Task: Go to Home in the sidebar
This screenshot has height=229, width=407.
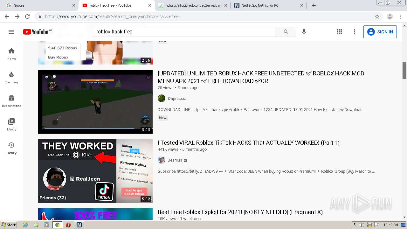Action: [x=11, y=54]
